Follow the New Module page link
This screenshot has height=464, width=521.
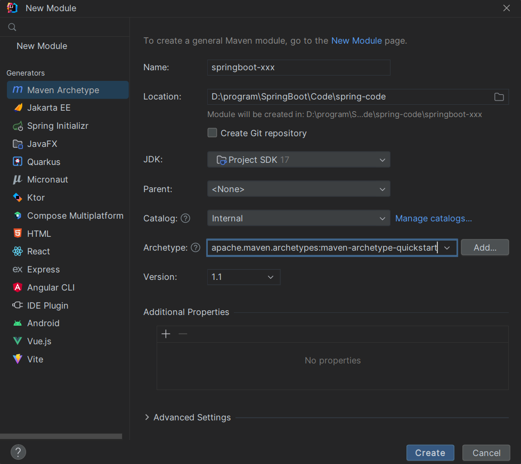point(356,40)
